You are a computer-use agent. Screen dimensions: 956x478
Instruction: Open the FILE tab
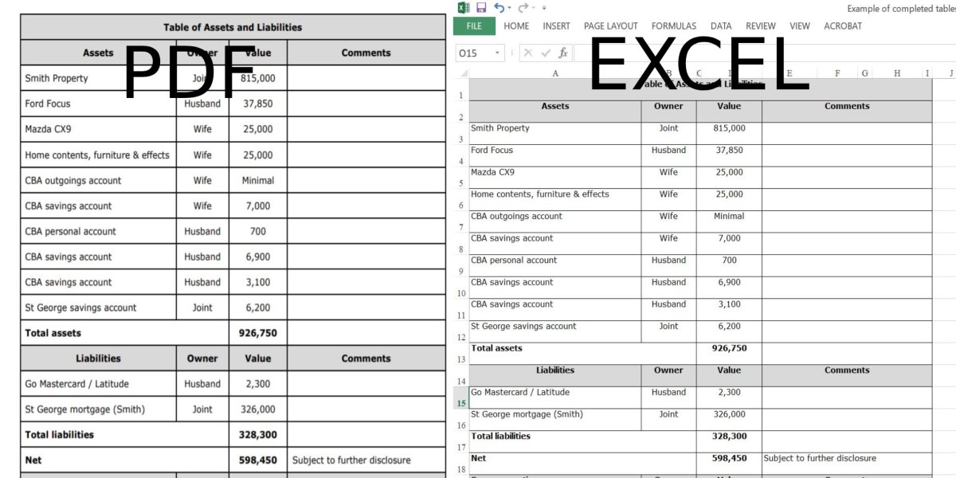point(474,26)
